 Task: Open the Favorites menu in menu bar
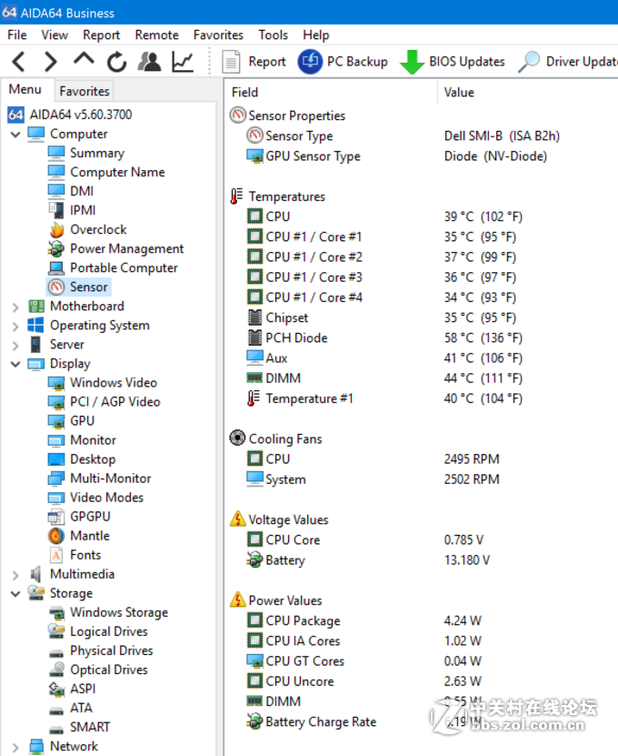click(x=218, y=35)
